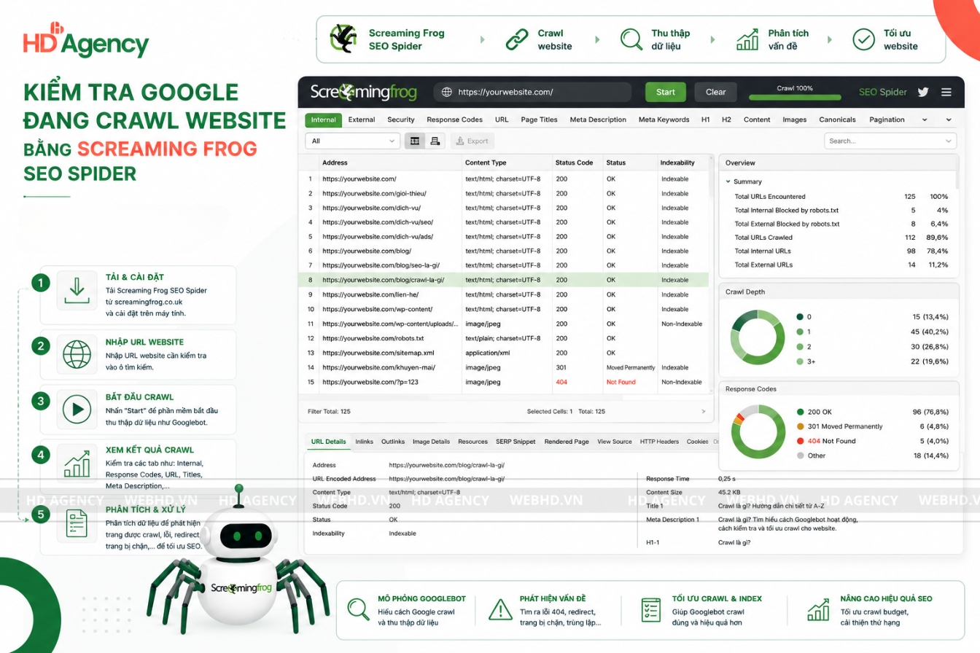Click the Export button

tap(472, 141)
